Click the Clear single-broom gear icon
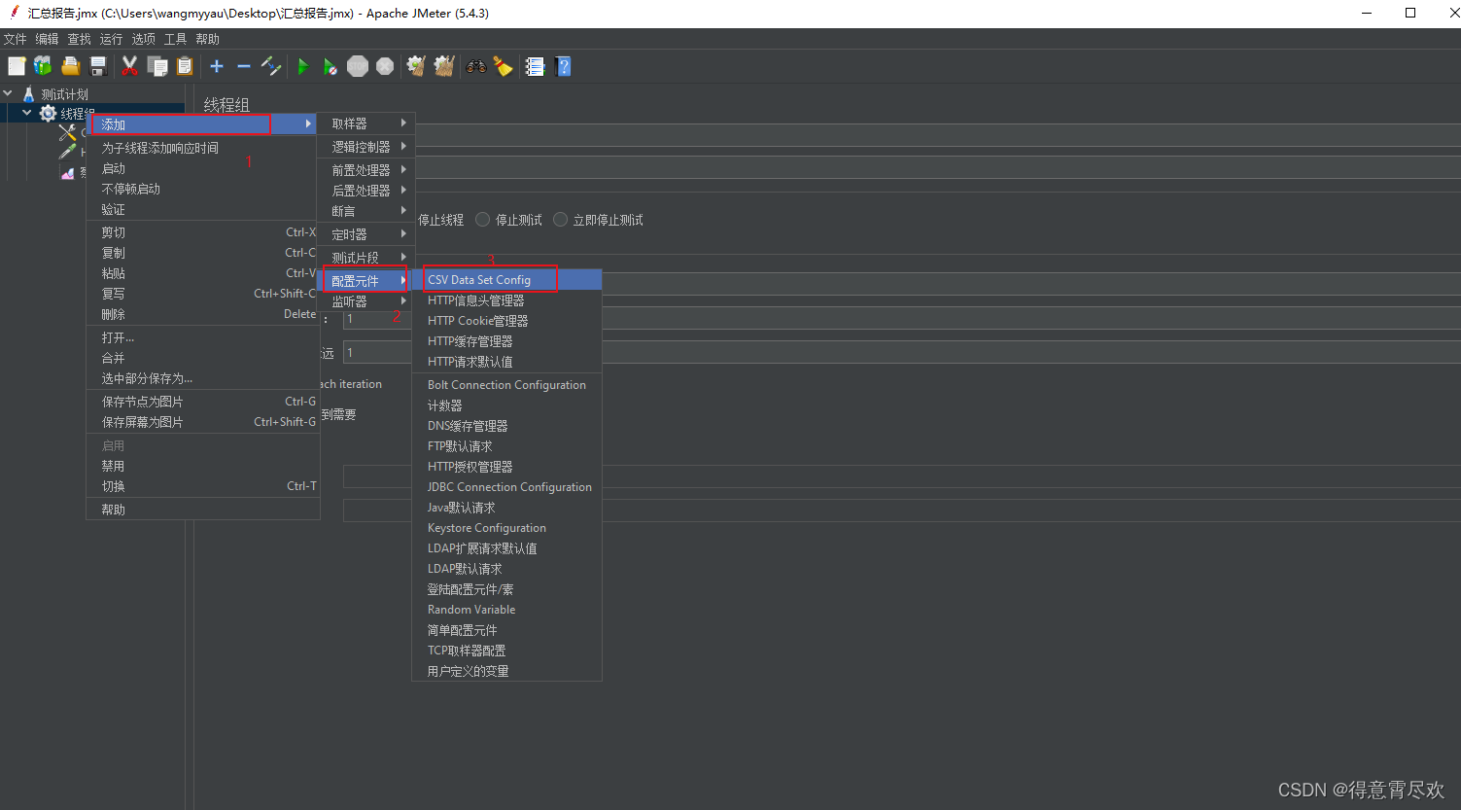The height and width of the screenshot is (810, 1461). point(416,66)
